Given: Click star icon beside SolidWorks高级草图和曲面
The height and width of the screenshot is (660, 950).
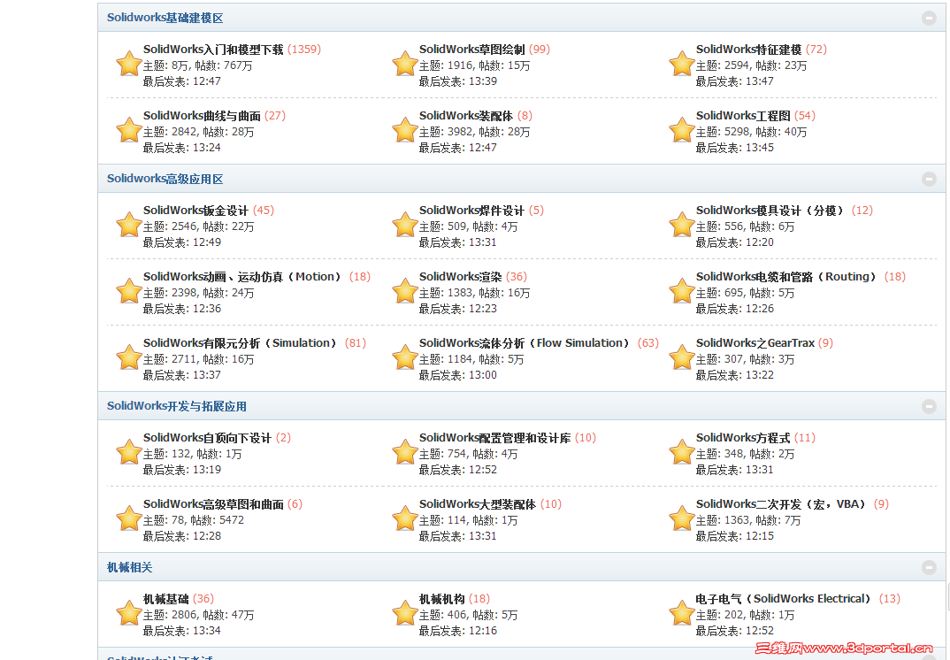Looking at the screenshot, I should 128,518.
